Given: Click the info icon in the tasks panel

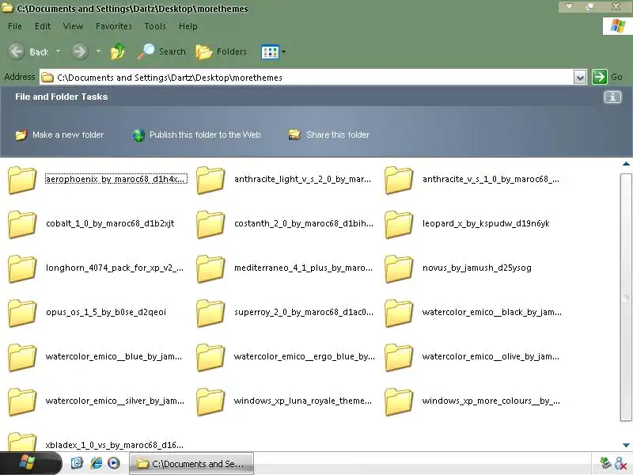Looking at the screenshot, I should [x=612, y=97].
